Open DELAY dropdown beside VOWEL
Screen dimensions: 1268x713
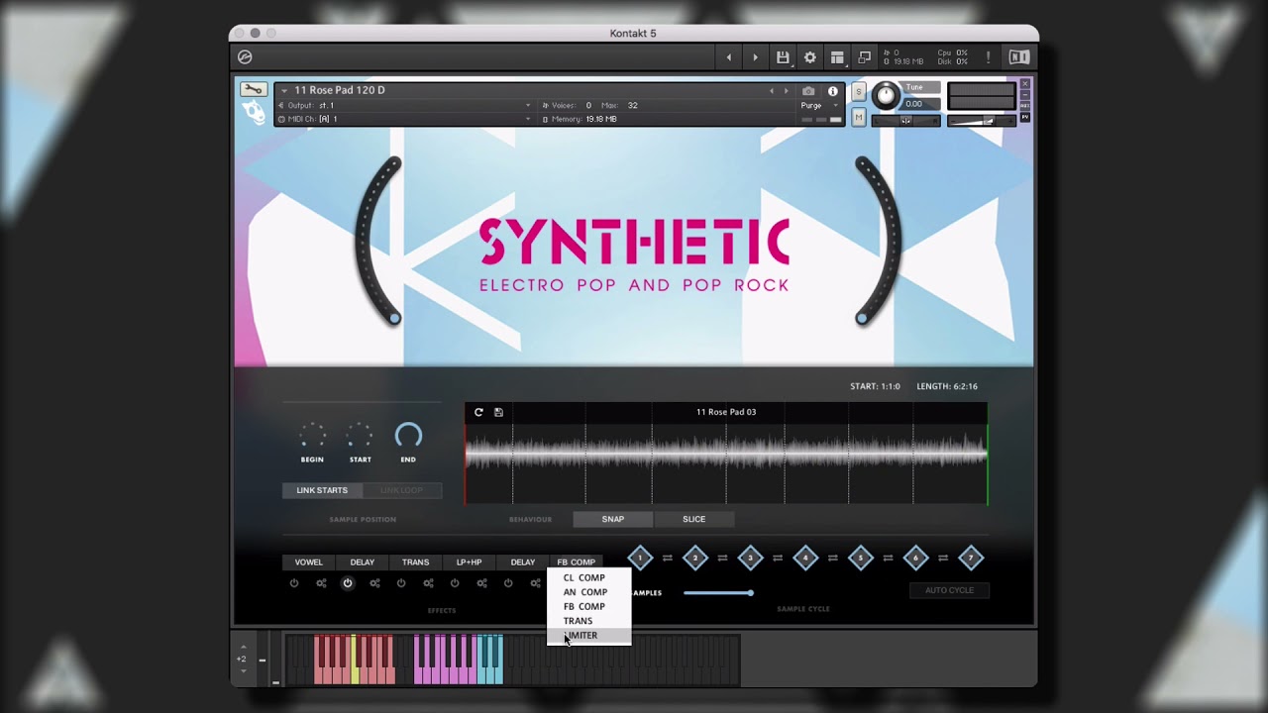point(362,561)
